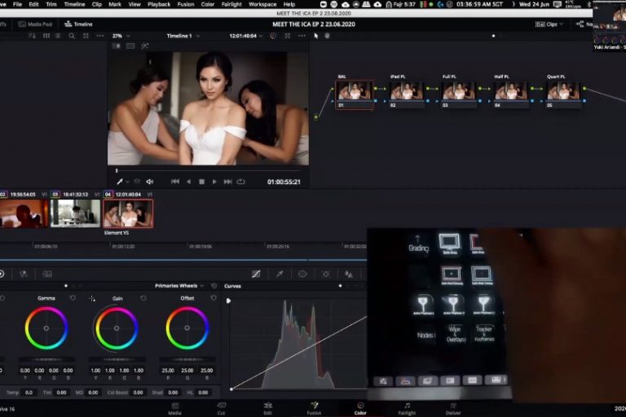Select node 03 Full PL thumbnail

click(x=459, y=91)
